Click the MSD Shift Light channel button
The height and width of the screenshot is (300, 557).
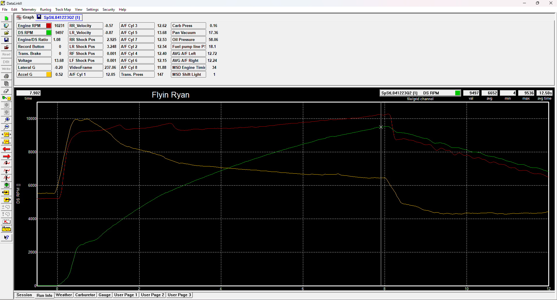[x=188, y=74]
